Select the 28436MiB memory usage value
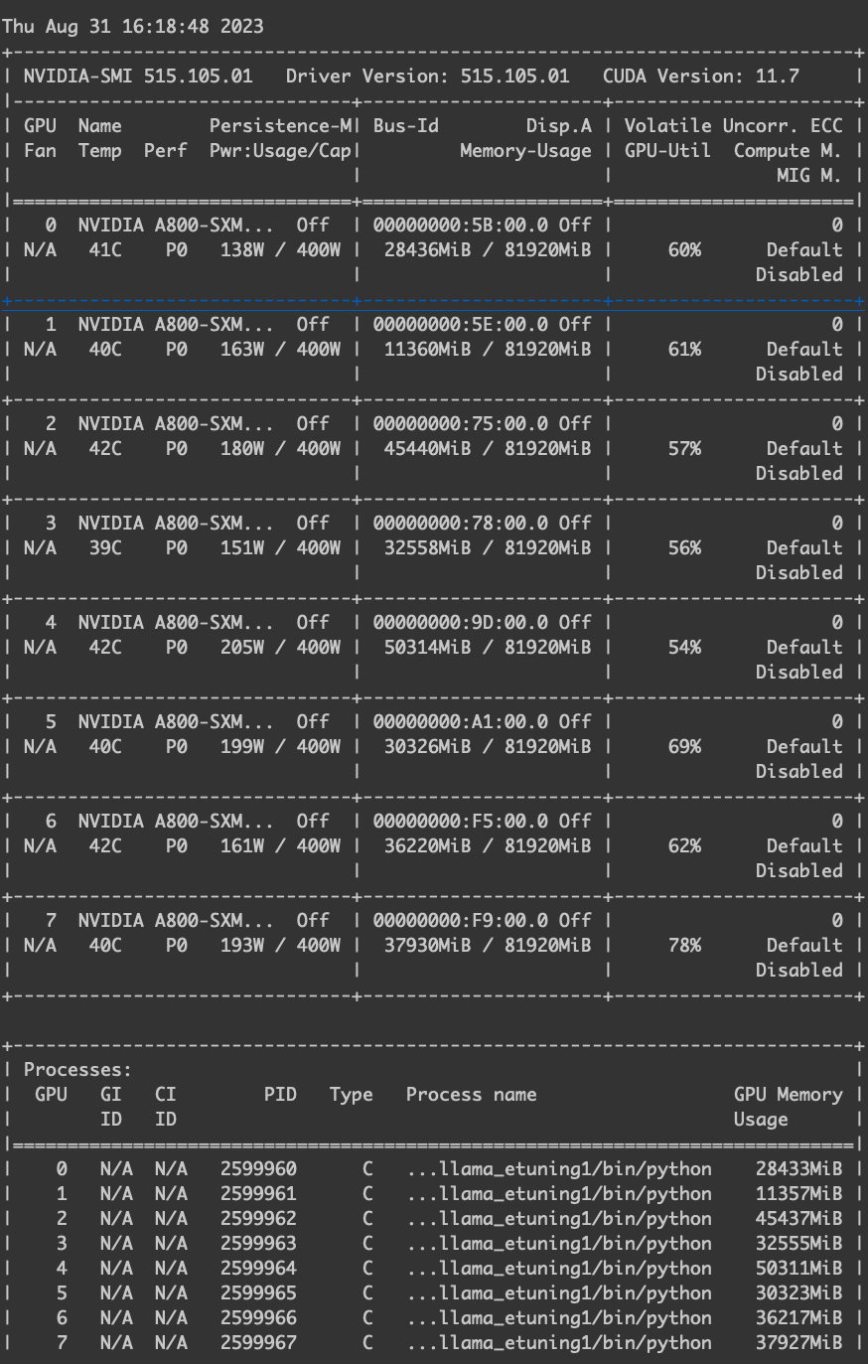Viewport: 868px width, 1364px height. [427, 250]
